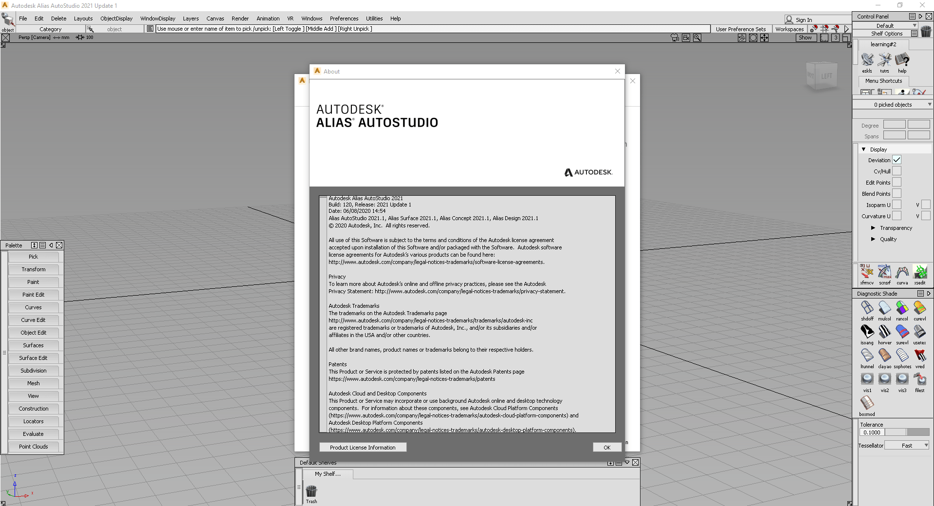Apply vis1 visualization shade
The image size is (934, 506).
click(x=867, y=379)
